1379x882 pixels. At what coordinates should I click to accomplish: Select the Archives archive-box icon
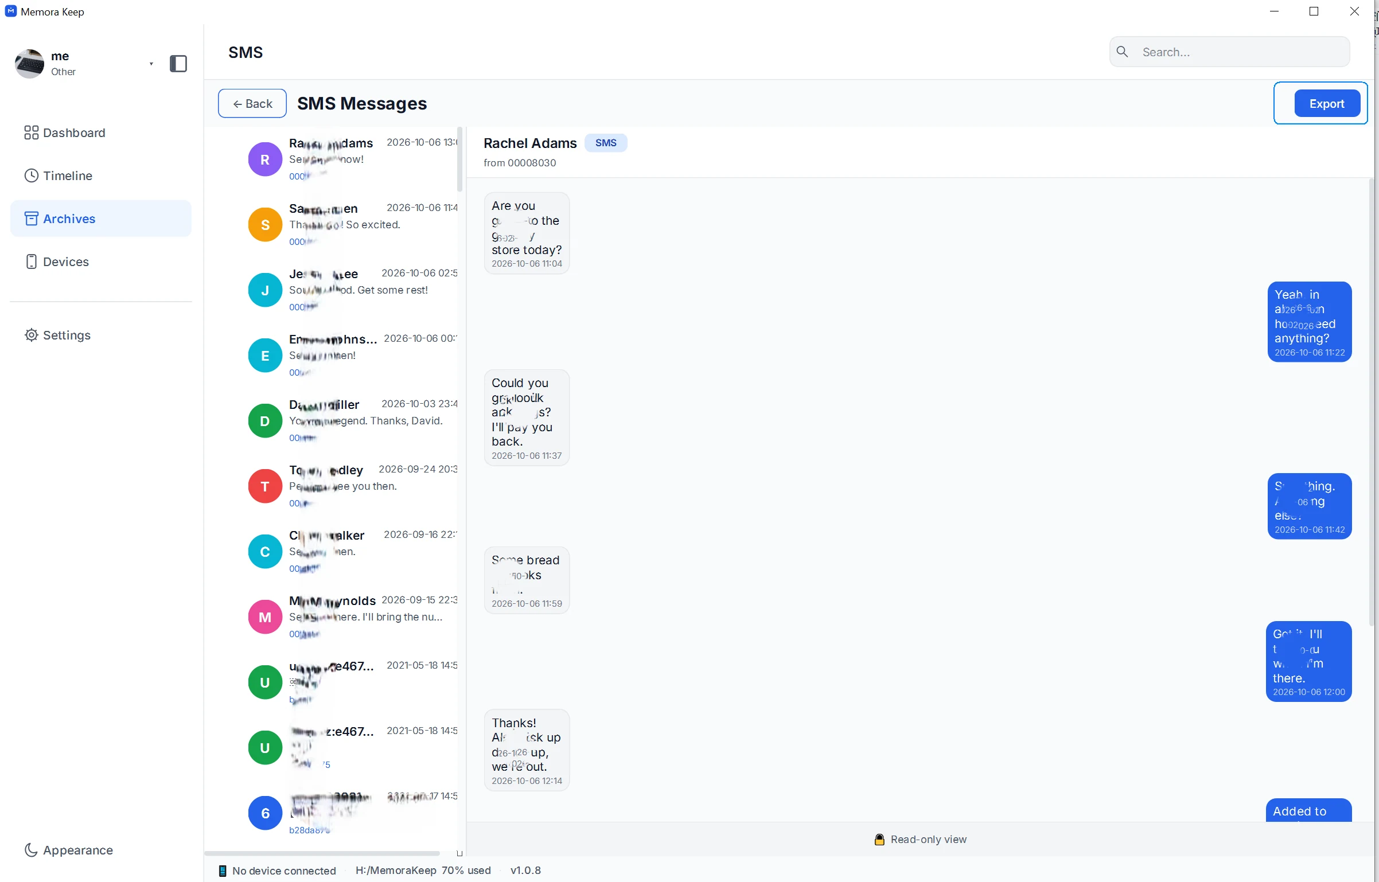coord(31,218)
